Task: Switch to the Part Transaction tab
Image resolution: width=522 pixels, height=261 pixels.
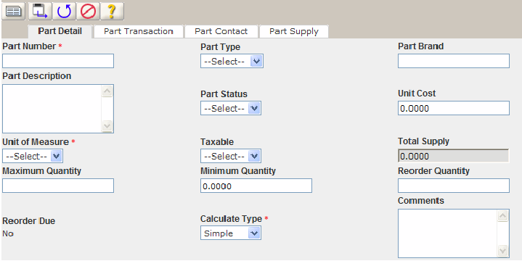Action: coord(139,31)
